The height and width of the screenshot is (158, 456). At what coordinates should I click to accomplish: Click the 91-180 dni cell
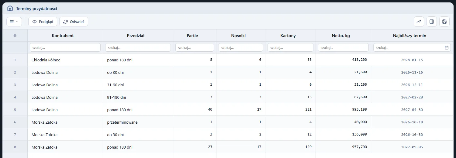click(x=138, y=97)
